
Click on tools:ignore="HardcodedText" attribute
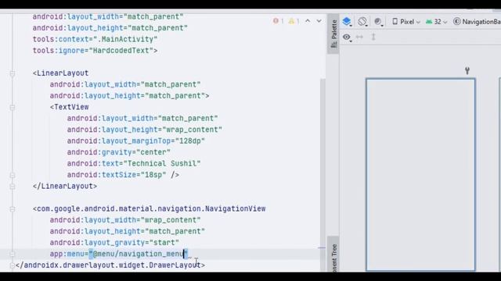click(95, 51)
